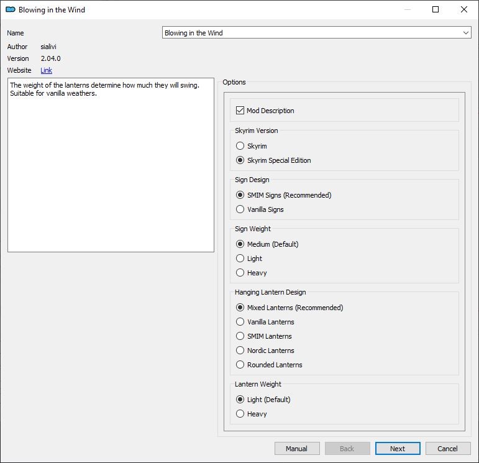Minimize the installer window
Screen dimensions: 479x463
[408, 9]
